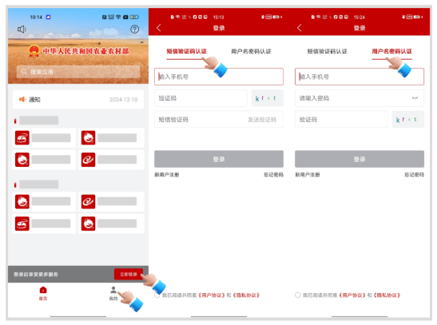Open 《隐私协议》 link on the 15:13 login screen

(x=246, y=295)
